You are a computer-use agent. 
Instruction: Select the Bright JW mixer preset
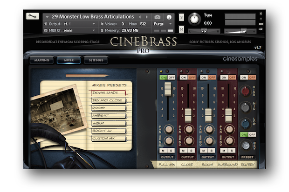point(108,131)
